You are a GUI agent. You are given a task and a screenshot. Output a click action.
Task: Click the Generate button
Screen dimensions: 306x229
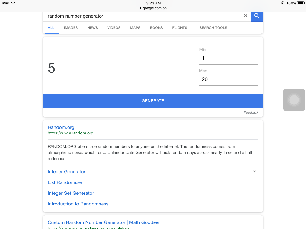coord(153,101)
